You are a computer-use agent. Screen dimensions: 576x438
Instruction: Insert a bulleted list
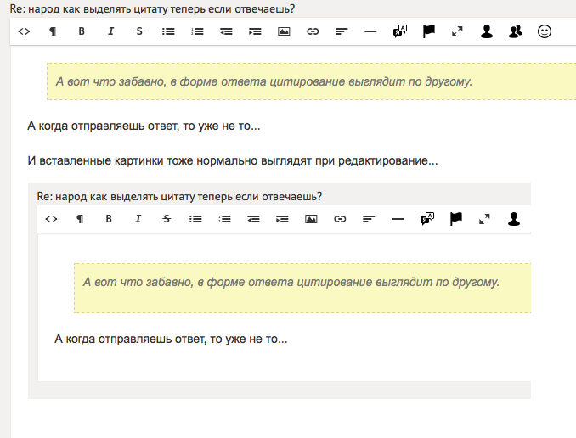pos(168,31)
